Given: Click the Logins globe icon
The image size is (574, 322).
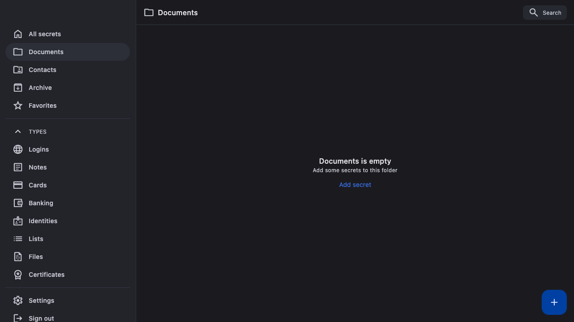Looking at the screenshot, I should pos(18,149).
